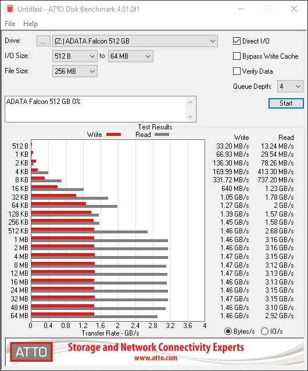Click the ATTO Disk Benchmark title bar icon
Screen dimensions: 308x371
click(x=10, y=9)
